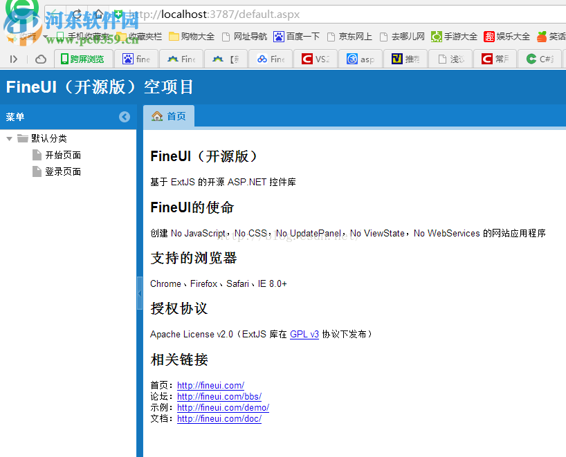Collapse the 菜单 sidebar with the arrow toggle
The width and height of the screenshot is (566, 457).
(x=125, y=117)
